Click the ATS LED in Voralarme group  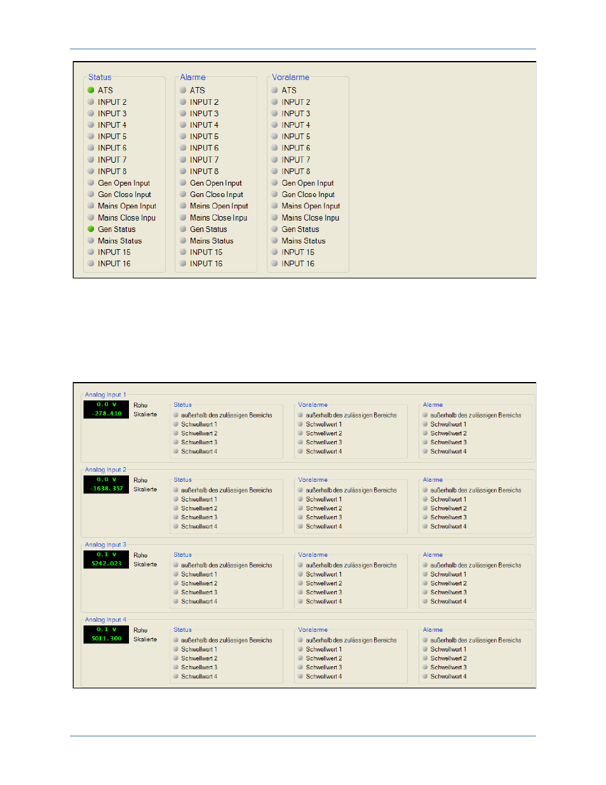274,90
